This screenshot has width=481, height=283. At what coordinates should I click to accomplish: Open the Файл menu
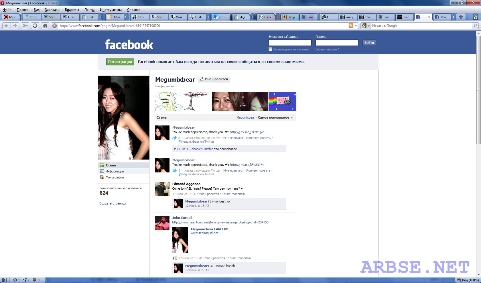tap(7, 10)
